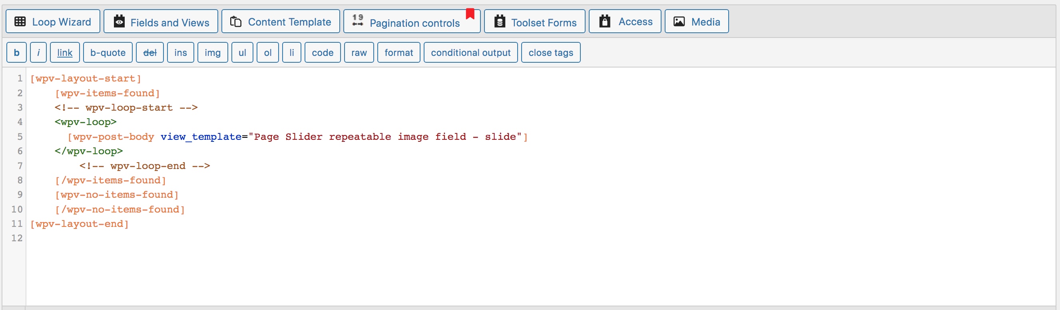This screenshot has height=310, width=1060.
Task: Insert a blockquote with b-quote
Action: [108, 53]
